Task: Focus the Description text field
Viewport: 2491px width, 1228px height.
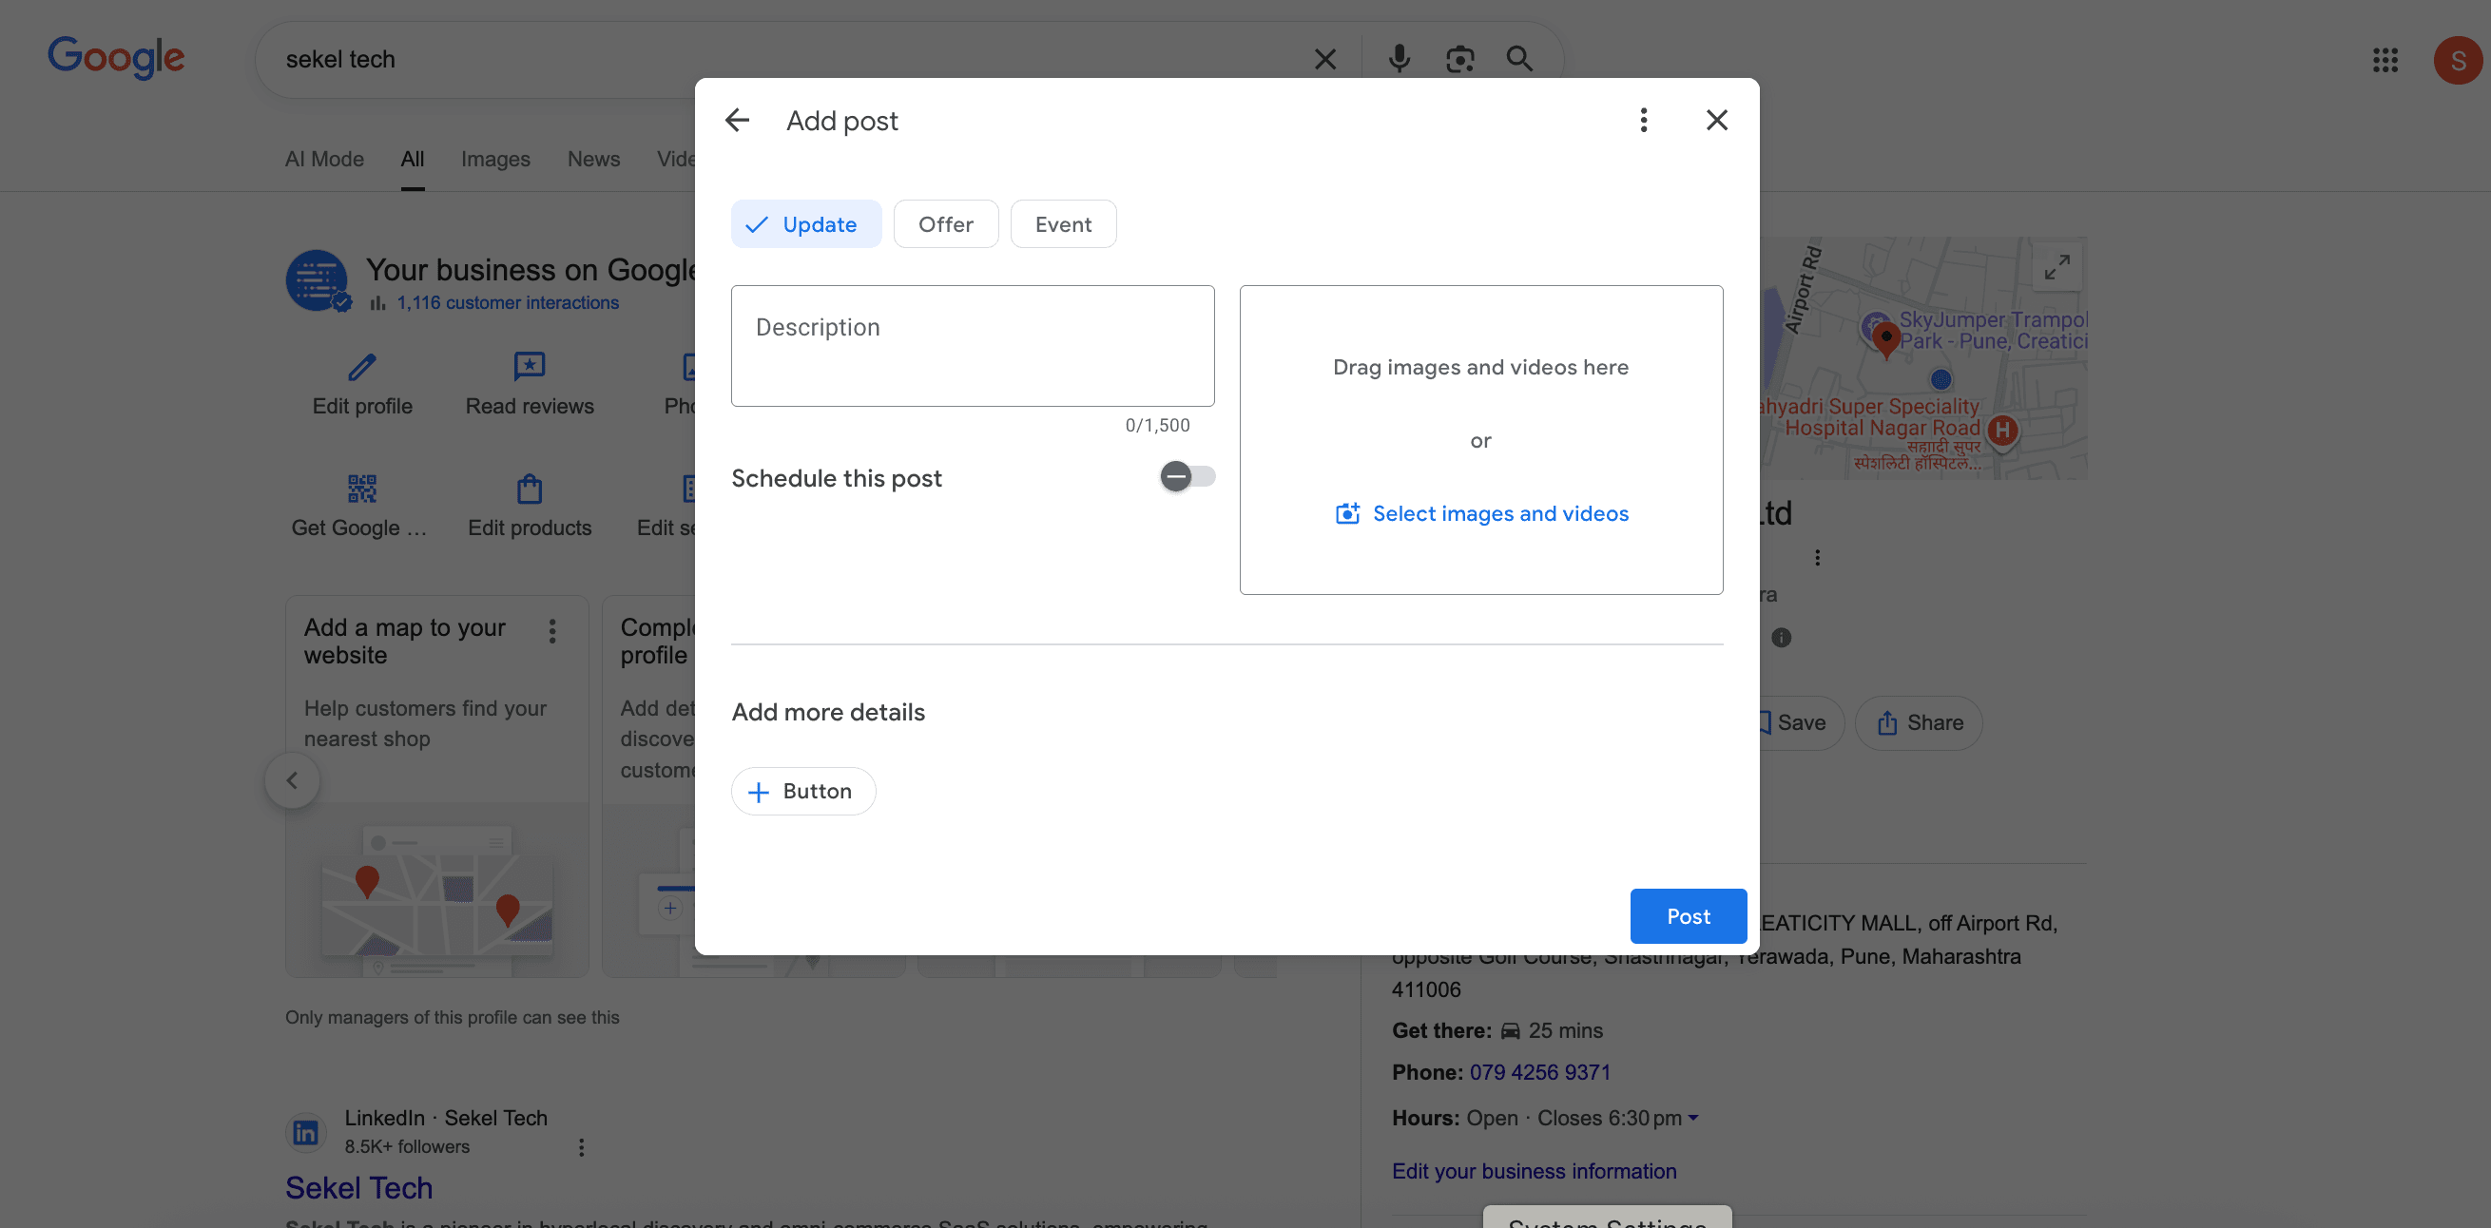Action: point(972,345)
